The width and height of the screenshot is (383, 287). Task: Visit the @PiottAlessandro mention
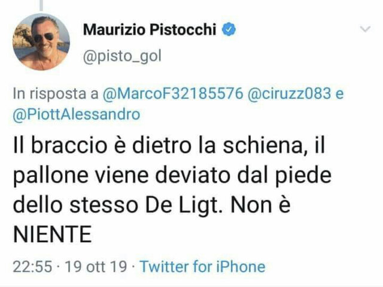(77, 114)
